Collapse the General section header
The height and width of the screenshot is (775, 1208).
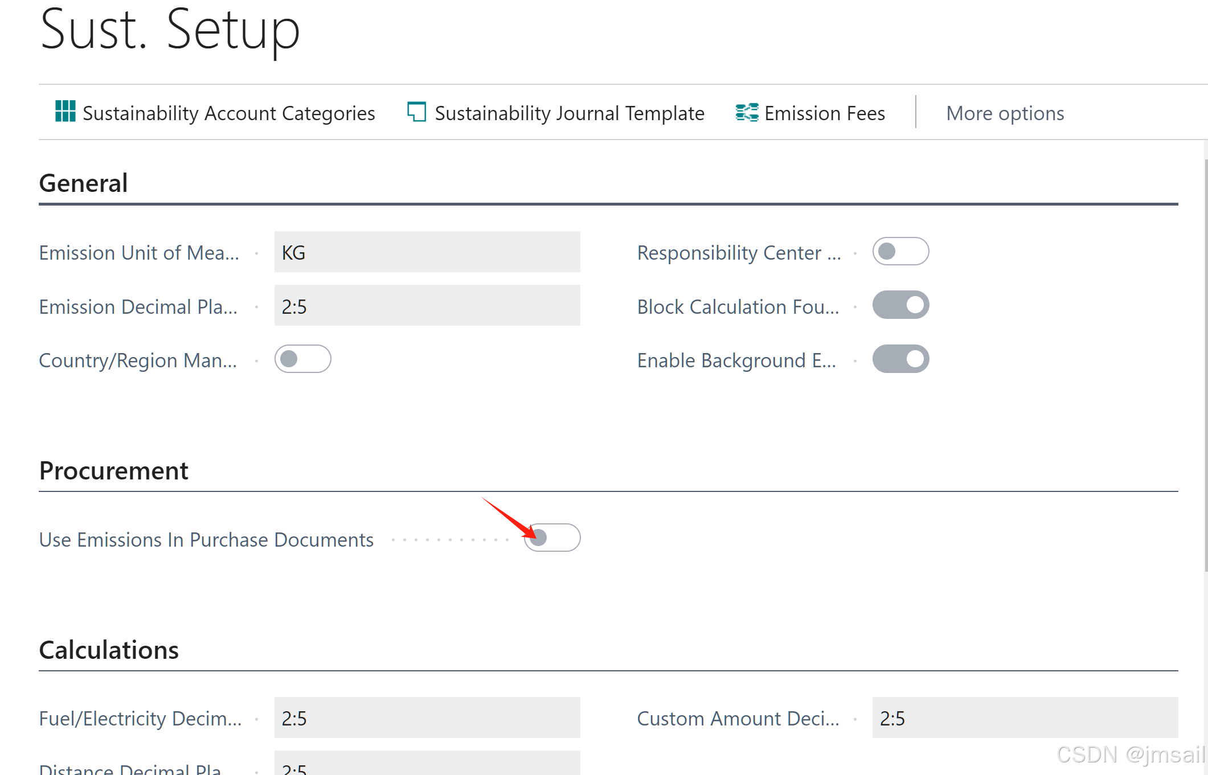click(83, 183)
